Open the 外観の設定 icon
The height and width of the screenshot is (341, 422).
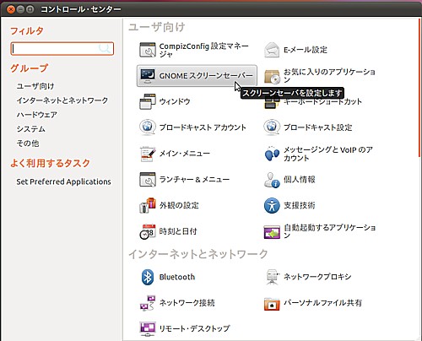click(148, 205)
